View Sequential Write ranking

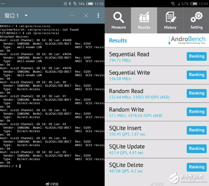pos(197,75)
